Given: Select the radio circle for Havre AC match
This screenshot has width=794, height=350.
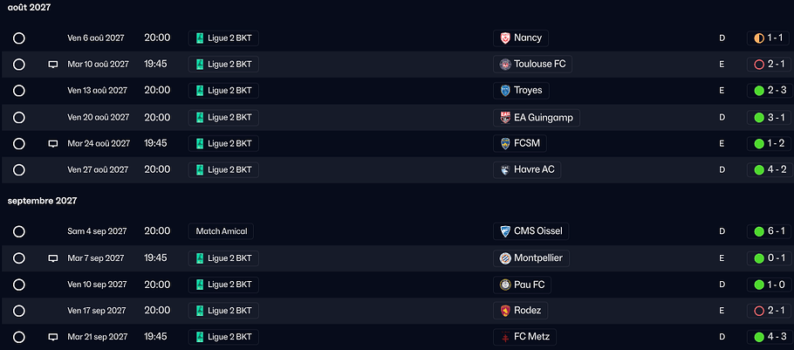Looking at the screenshot, I should (x=19, y=169).
